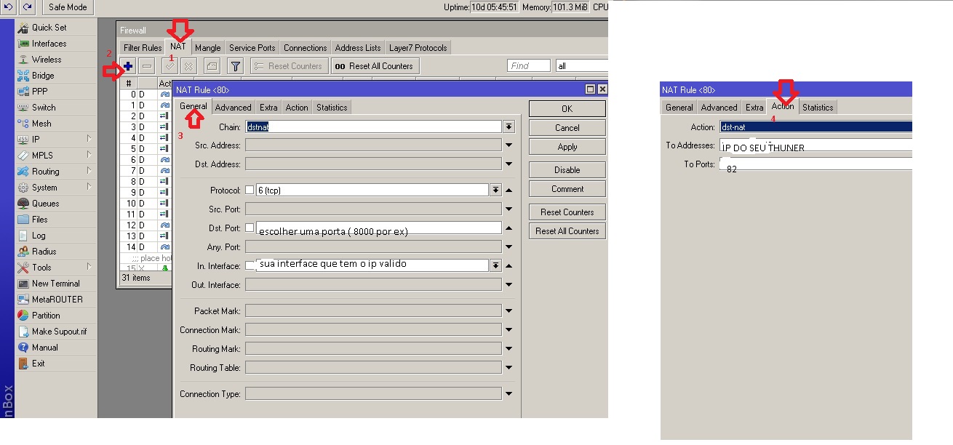Viewport: 953px width, 445px height.
Task: Click the To Ports input field
Action: (x=815, y=164)
